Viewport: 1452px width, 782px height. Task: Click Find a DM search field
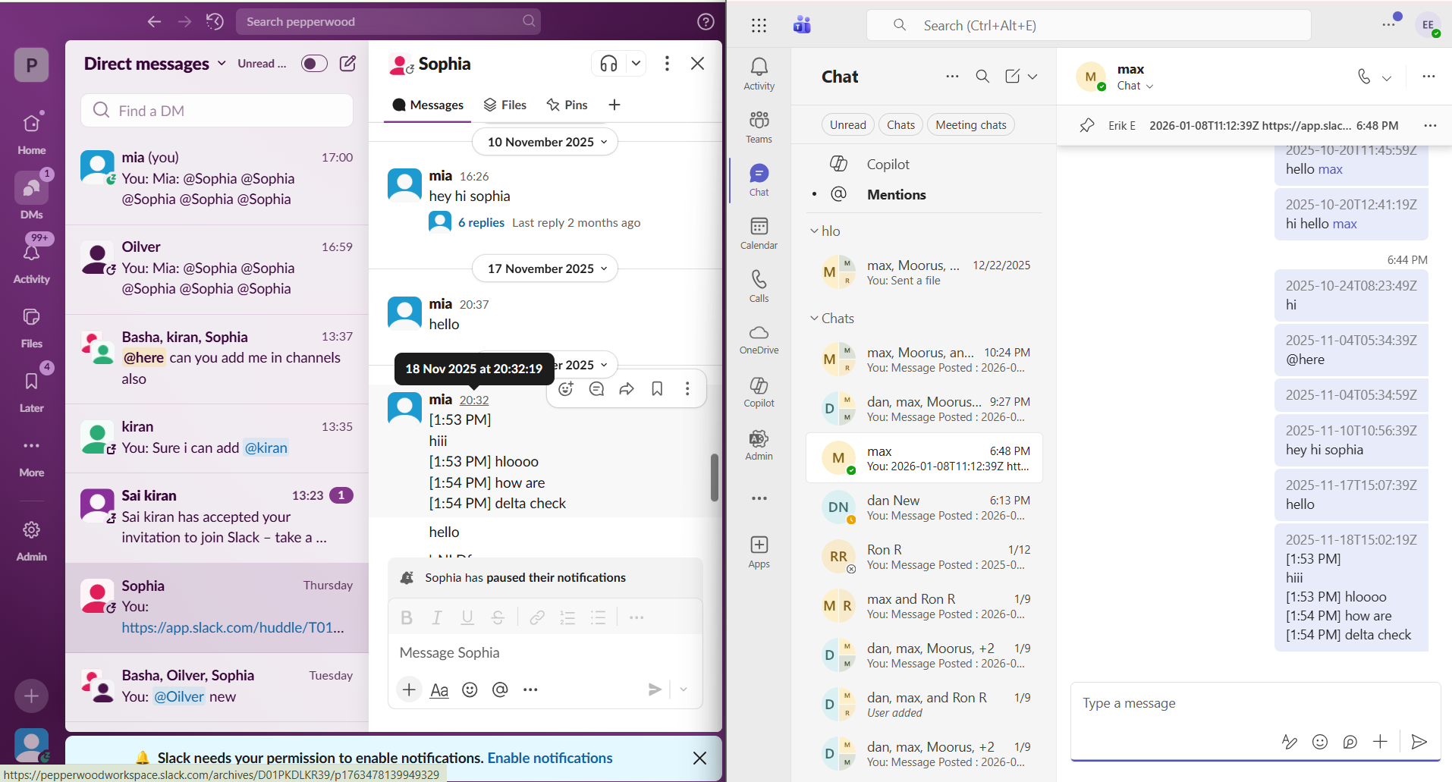217,111
